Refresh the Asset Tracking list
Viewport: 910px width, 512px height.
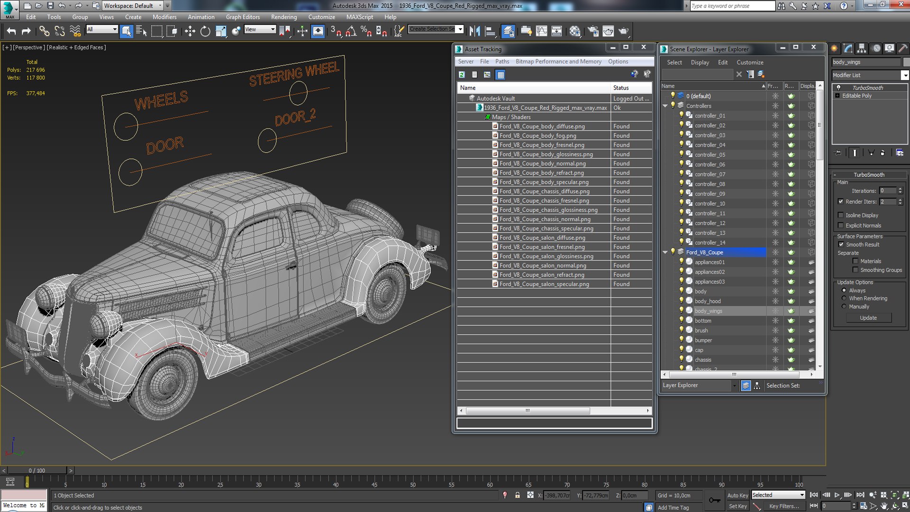click(x=462, y=74)
